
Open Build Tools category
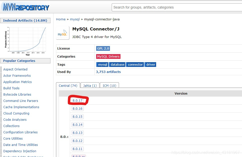pos(11,88)
